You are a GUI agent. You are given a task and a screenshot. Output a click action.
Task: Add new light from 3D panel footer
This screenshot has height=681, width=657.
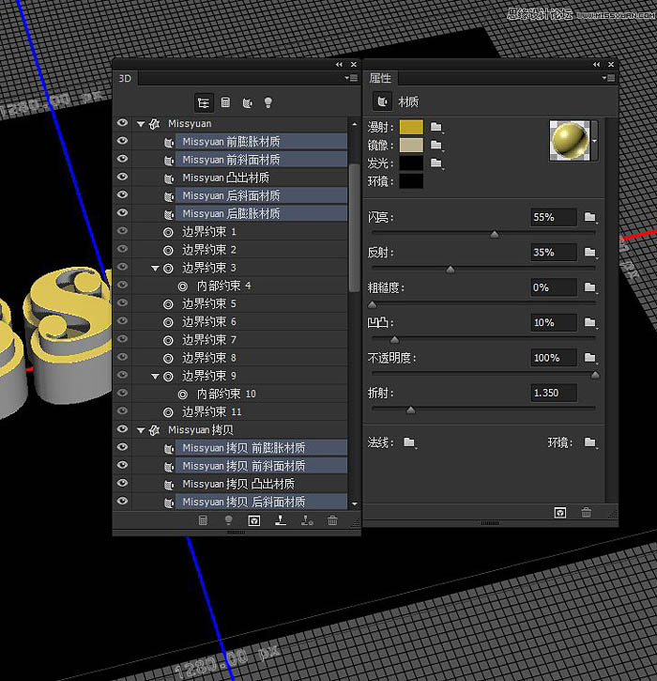pos(229,520)
